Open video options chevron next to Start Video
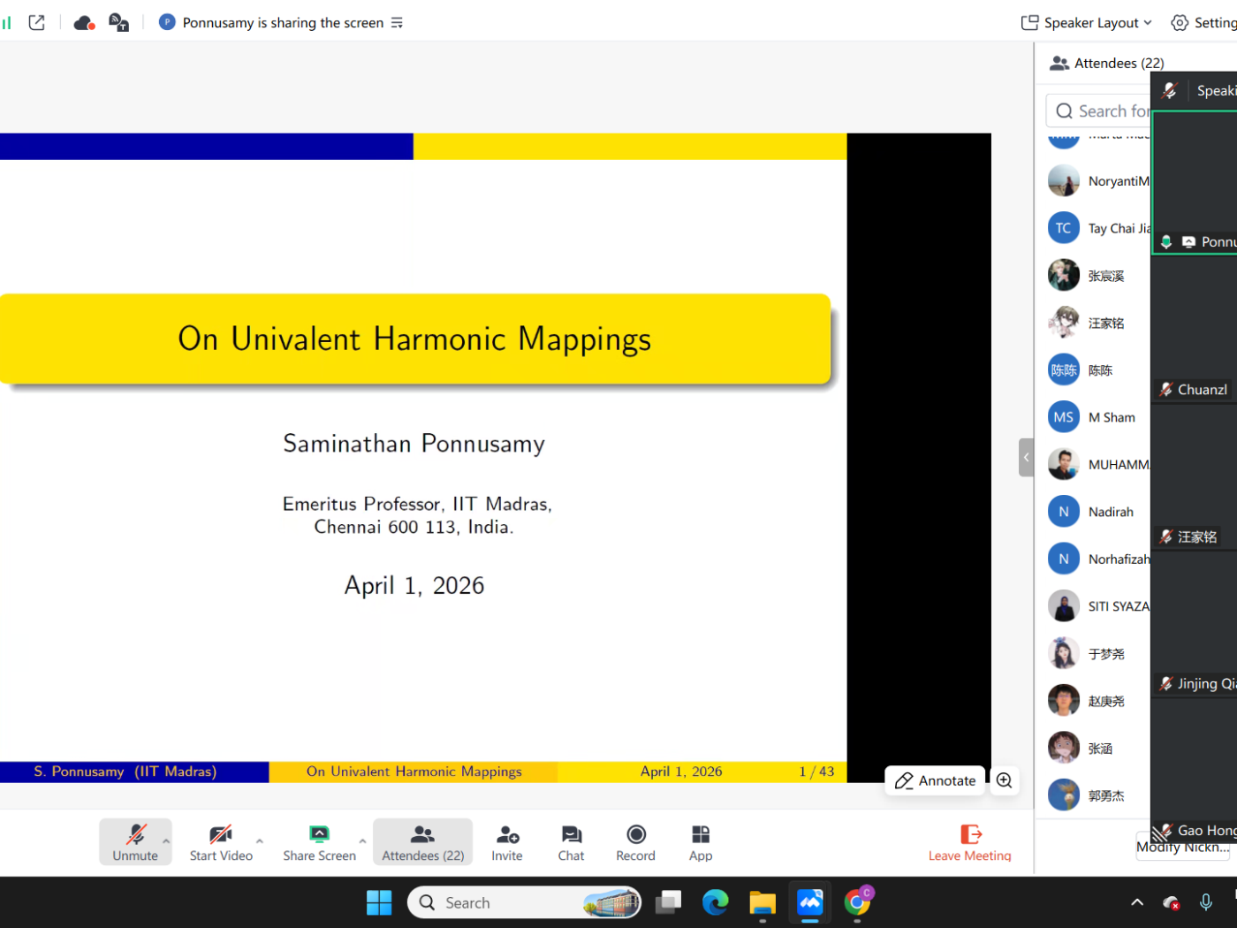 coord(259,841)
